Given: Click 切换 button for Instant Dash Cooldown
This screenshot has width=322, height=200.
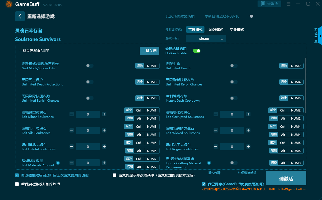Looking at the screenshot, I should [x=284, y=98].
